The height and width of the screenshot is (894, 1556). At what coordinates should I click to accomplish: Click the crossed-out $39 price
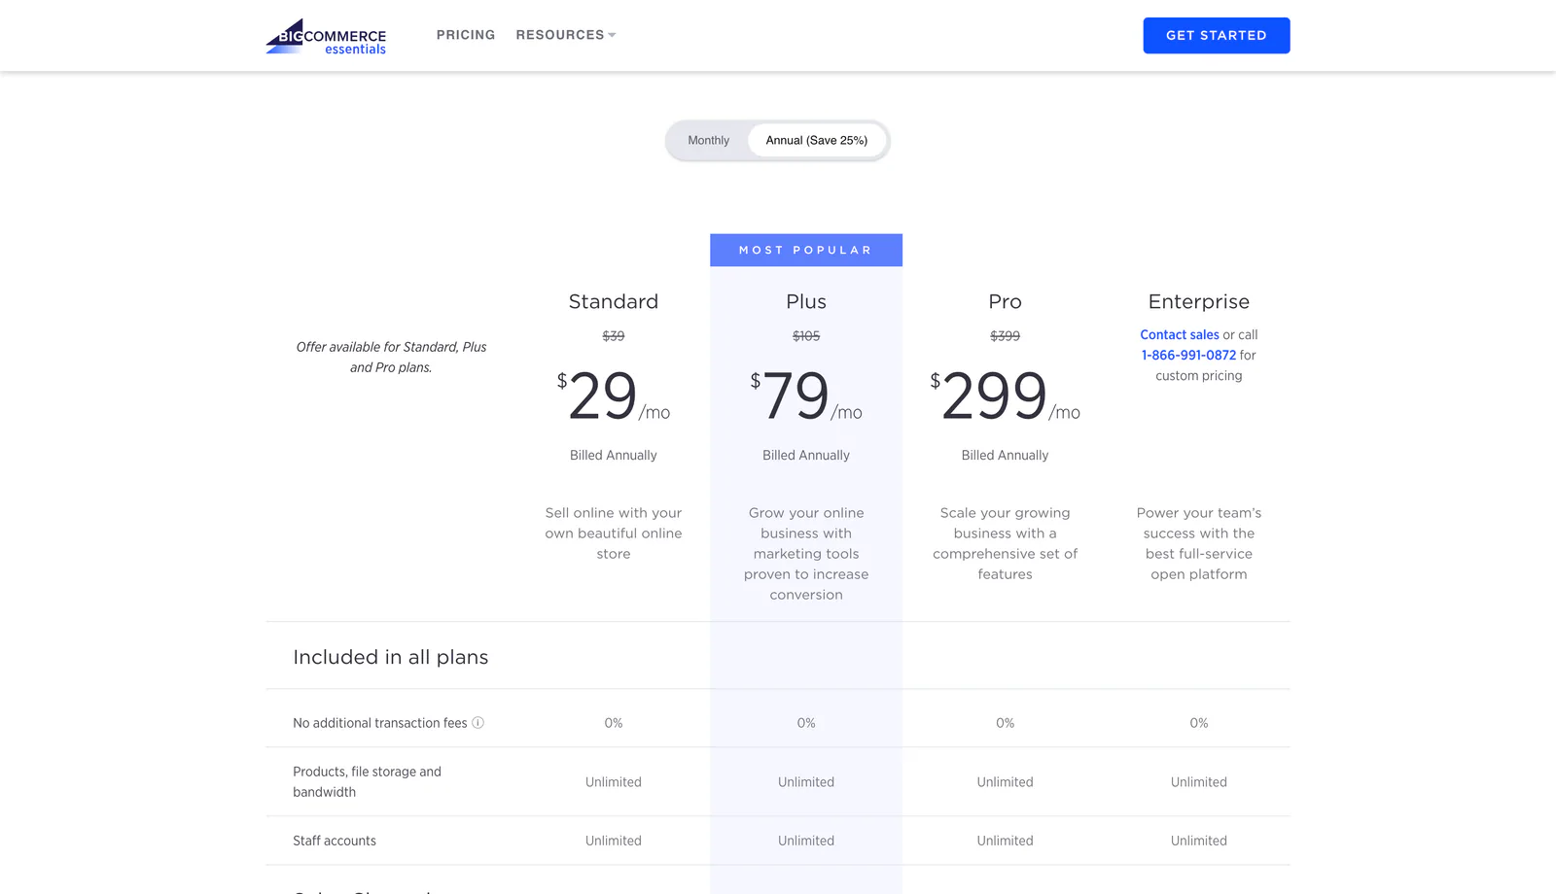pos(614,336)
